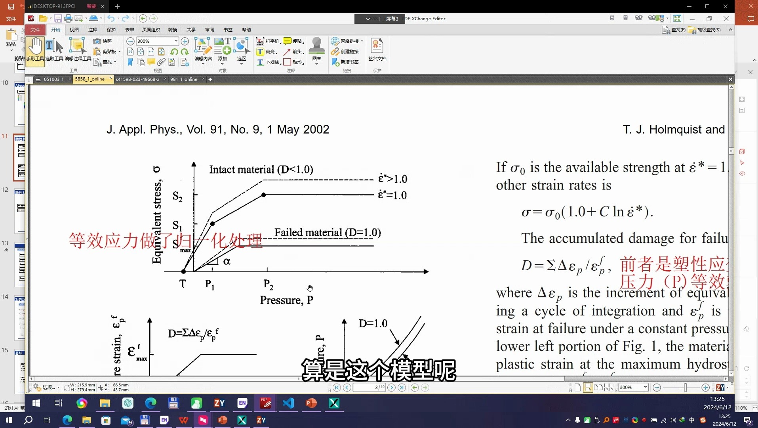Toggle continuous page layout in status bar
The width and height of the screenshot is (758, 428).
[588, 388]
